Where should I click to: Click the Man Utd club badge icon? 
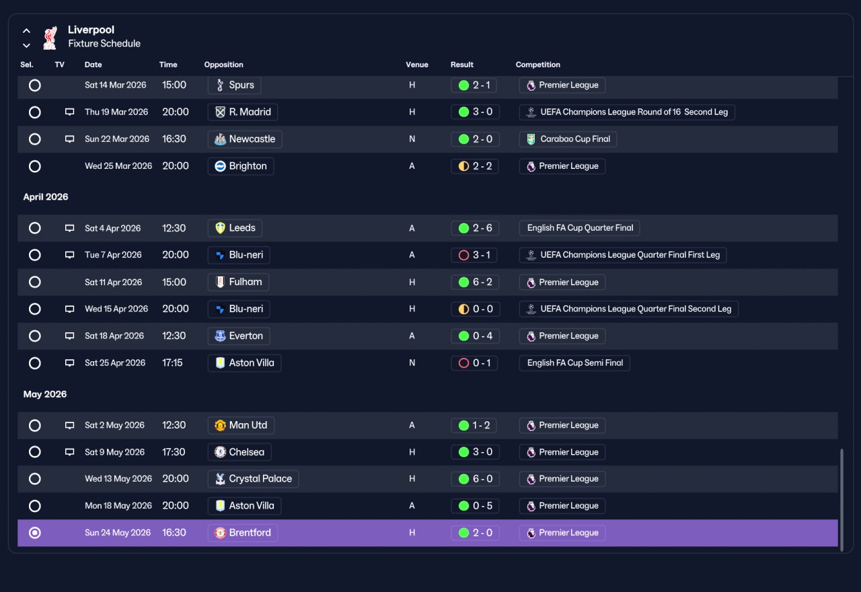220,425
